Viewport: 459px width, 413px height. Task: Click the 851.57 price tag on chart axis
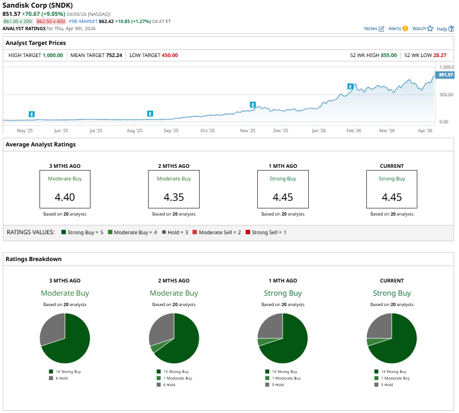tap(445, 75)
